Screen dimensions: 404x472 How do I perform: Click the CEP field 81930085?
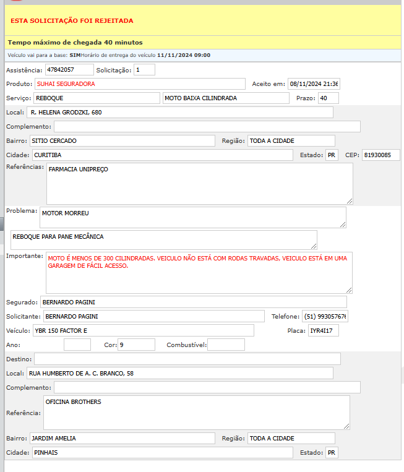[380, 155]
